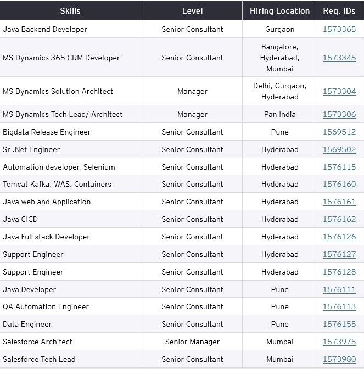Open the 1576160 requisition link
The height and width of the screenshot is (369, 364).
point(339,185)
